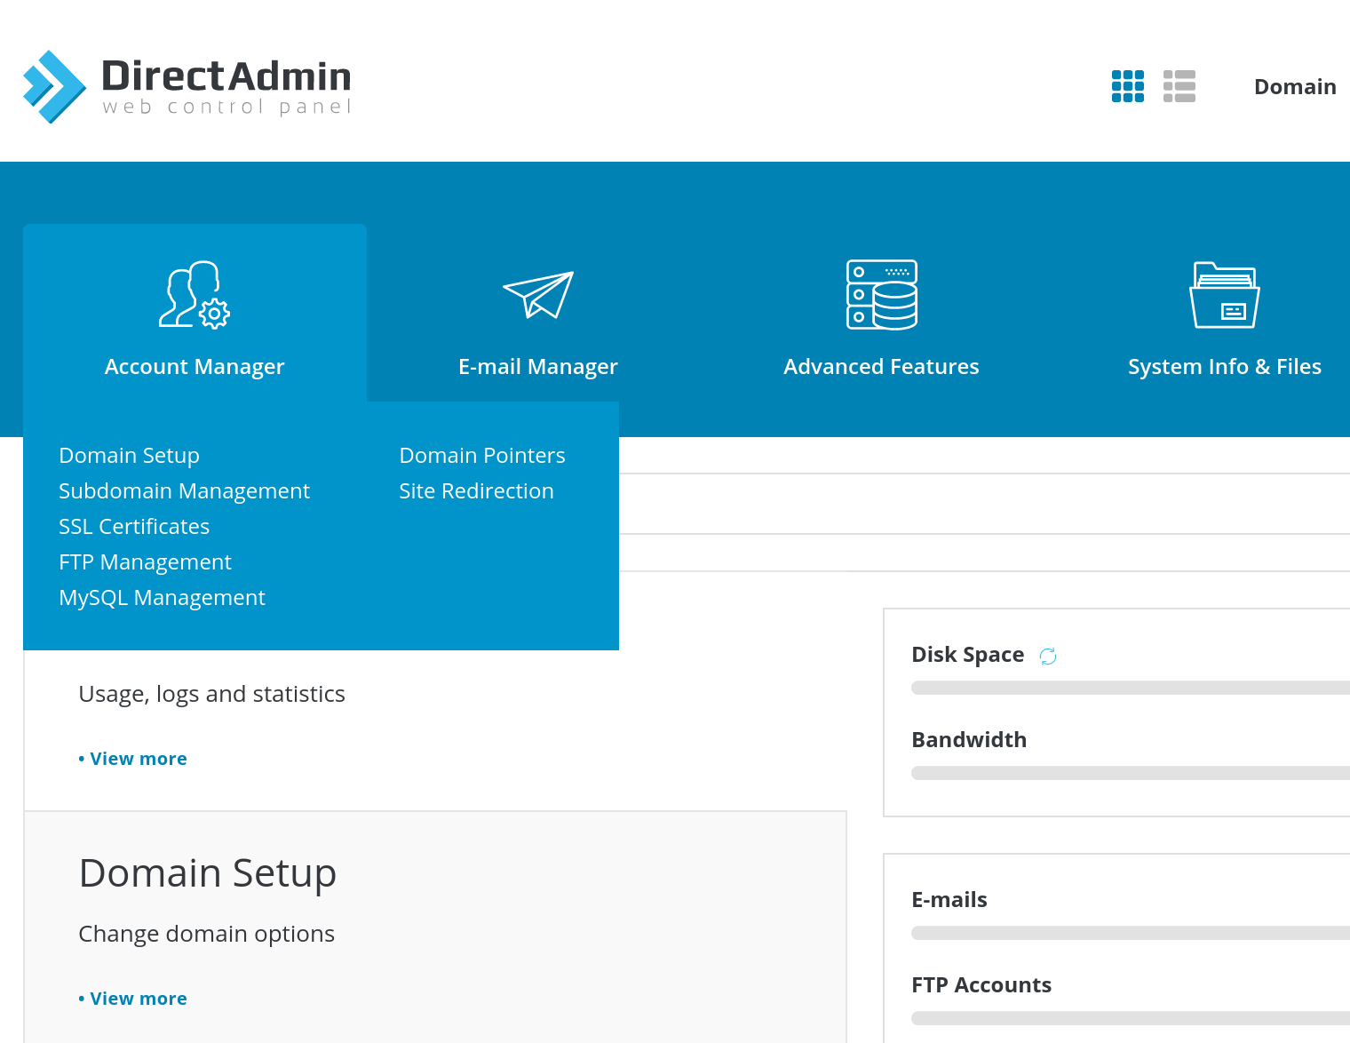Select Domain Pointers in the menu
1350x1043 pixels.
pos(482,456)
